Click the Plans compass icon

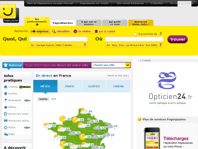pos(5,127)
